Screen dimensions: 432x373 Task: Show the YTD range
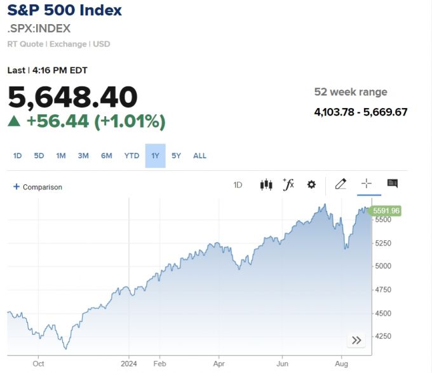click(x=132, y=156)
